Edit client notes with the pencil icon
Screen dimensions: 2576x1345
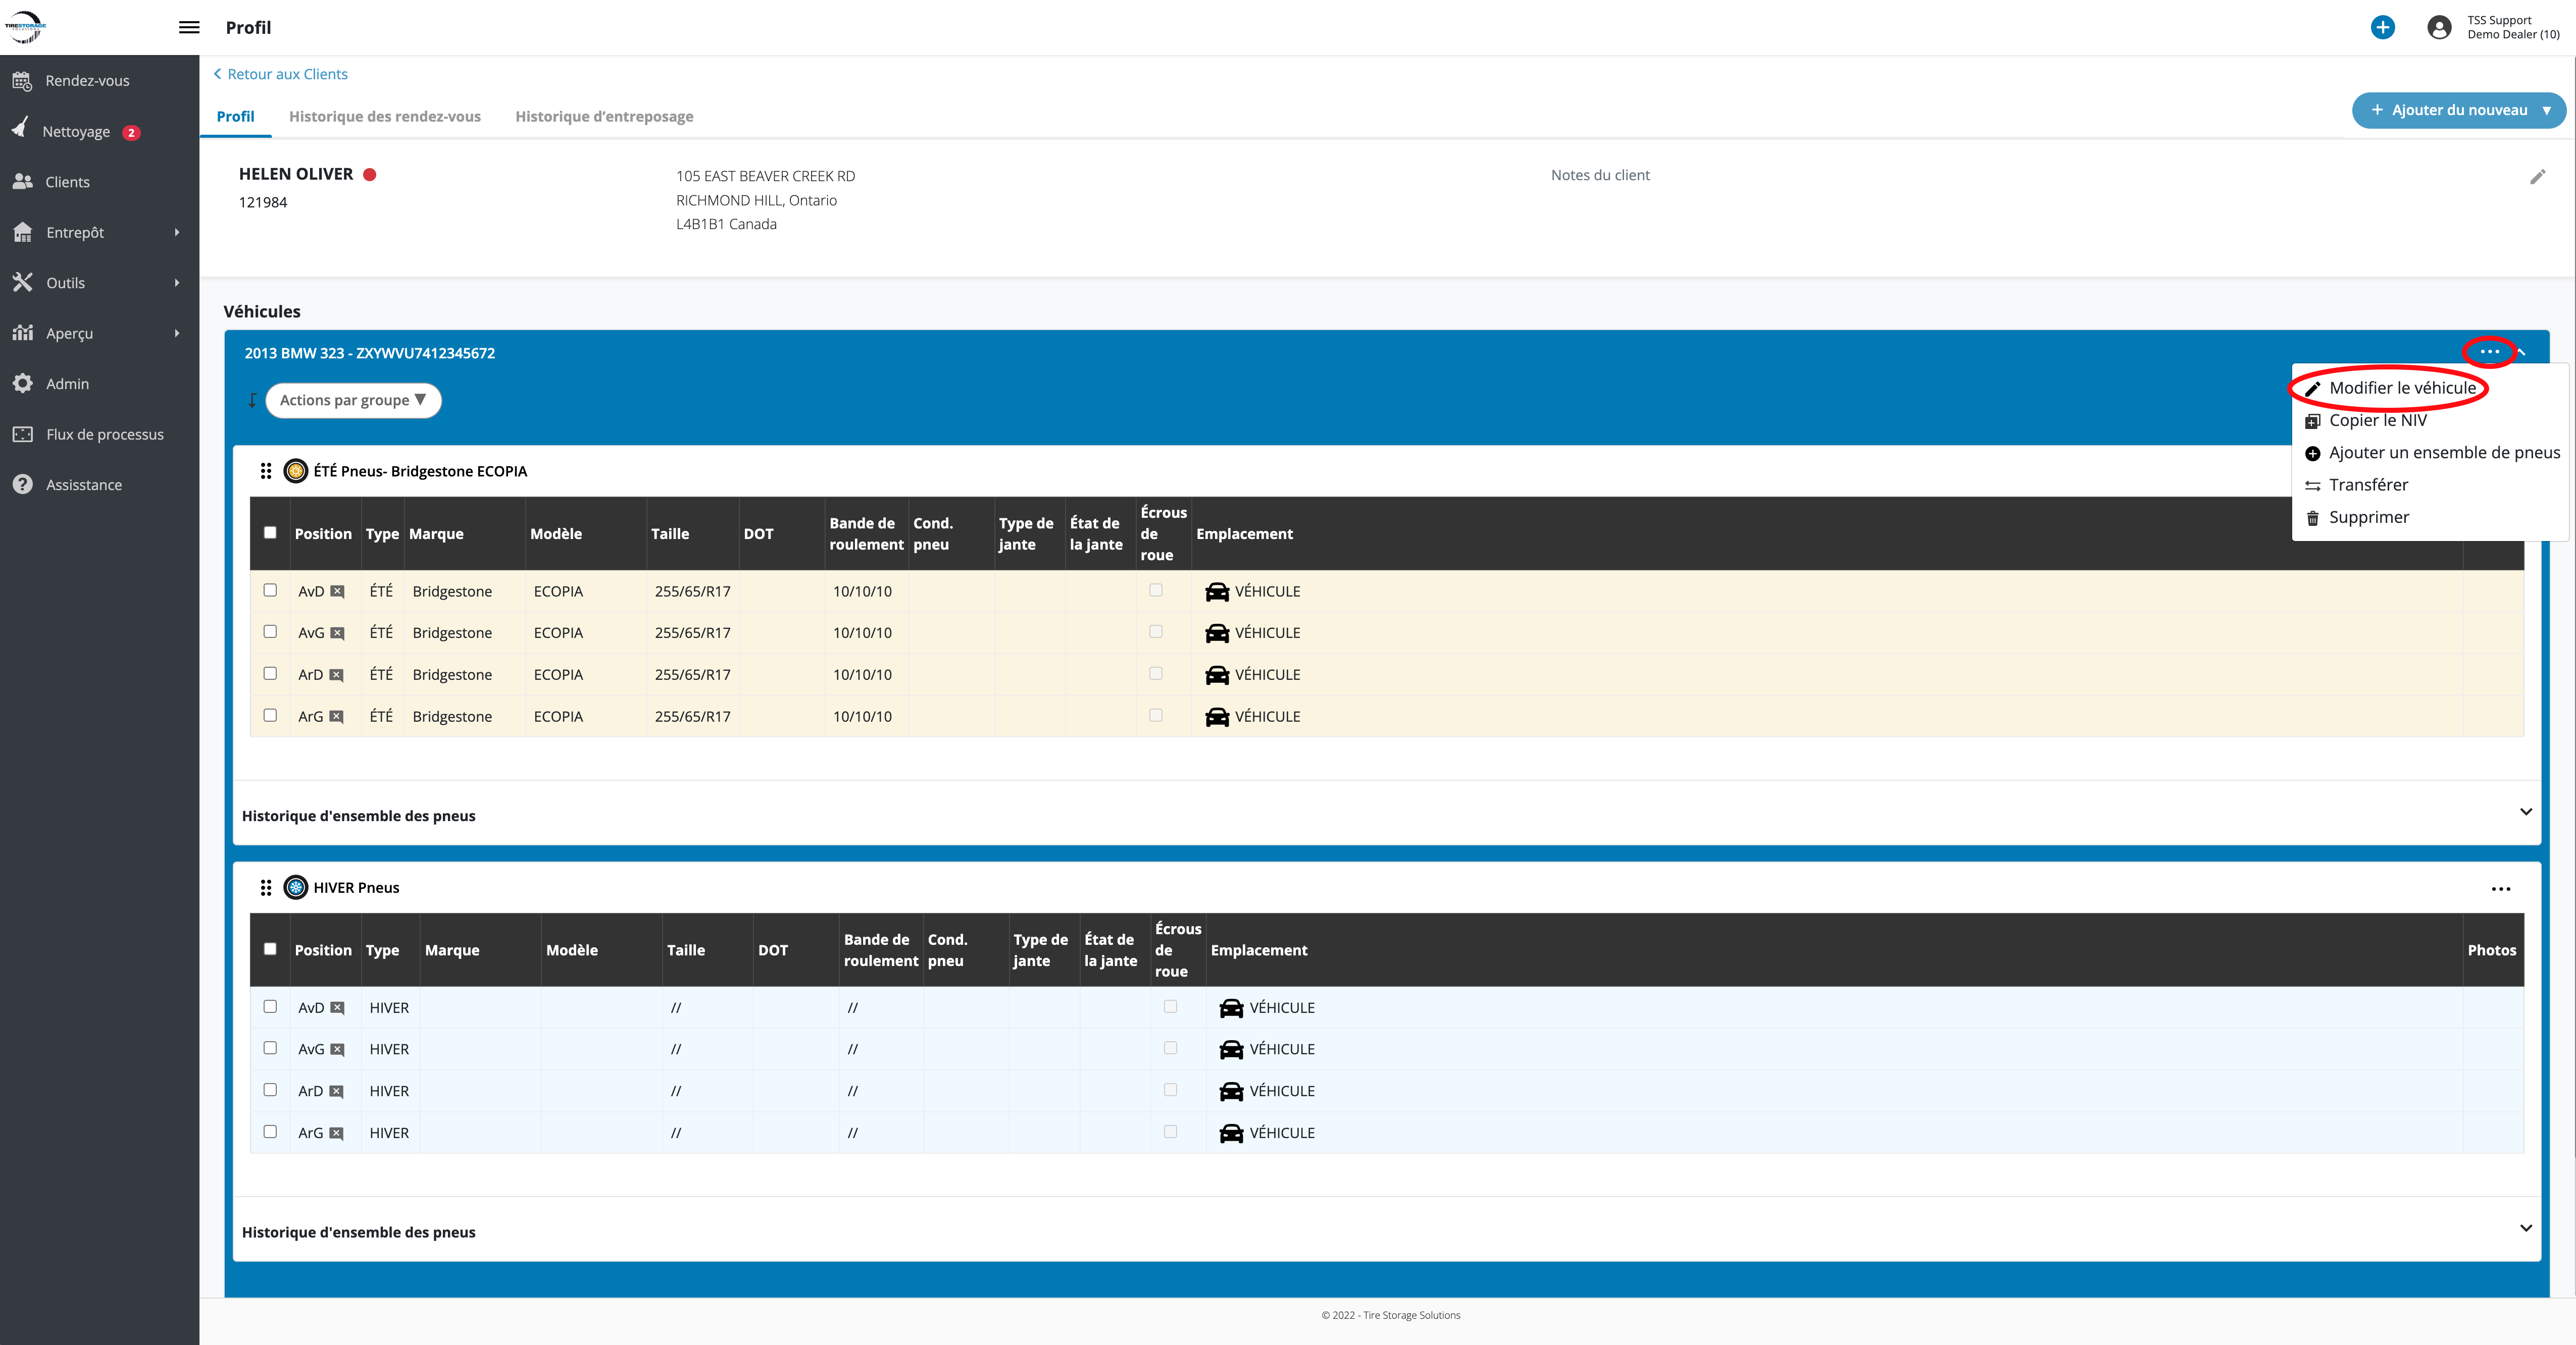coord(2537,177)
